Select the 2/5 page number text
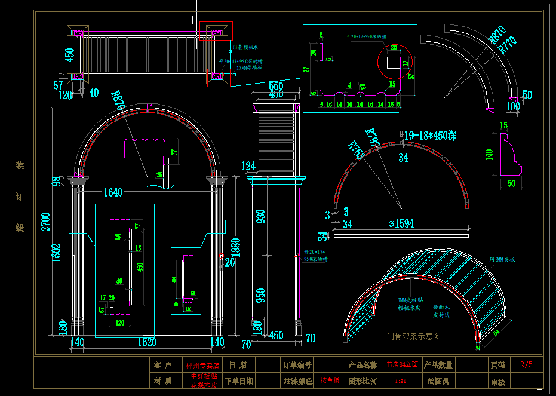 (x=526, y=364)
